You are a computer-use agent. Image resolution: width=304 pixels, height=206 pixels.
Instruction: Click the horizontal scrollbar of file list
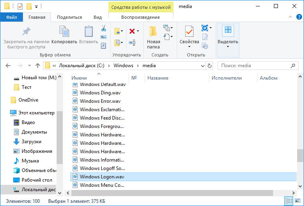(x=172, y=193)
